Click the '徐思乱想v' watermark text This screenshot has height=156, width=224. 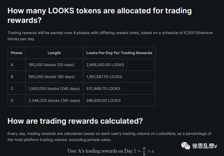coord(205,146)
